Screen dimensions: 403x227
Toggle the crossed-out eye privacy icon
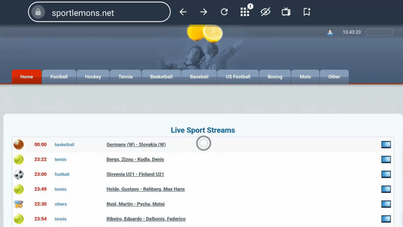click(265, 12)
